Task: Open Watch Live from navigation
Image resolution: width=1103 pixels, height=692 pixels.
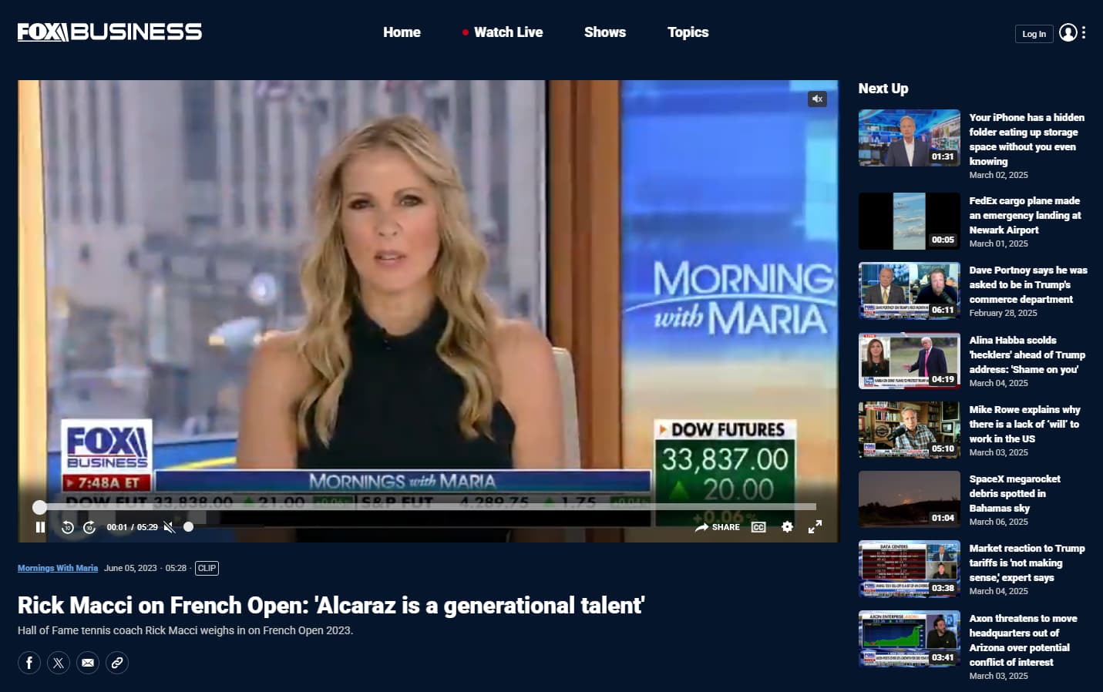Action: pos(503,32)
